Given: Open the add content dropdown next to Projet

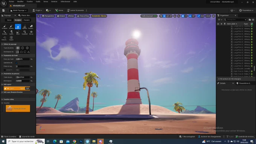Looking at the screenshot, I should [x=48, y=10].
